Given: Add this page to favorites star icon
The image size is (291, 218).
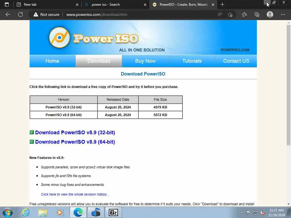Looking at the screenshot, I should click(x=230, y=14).
